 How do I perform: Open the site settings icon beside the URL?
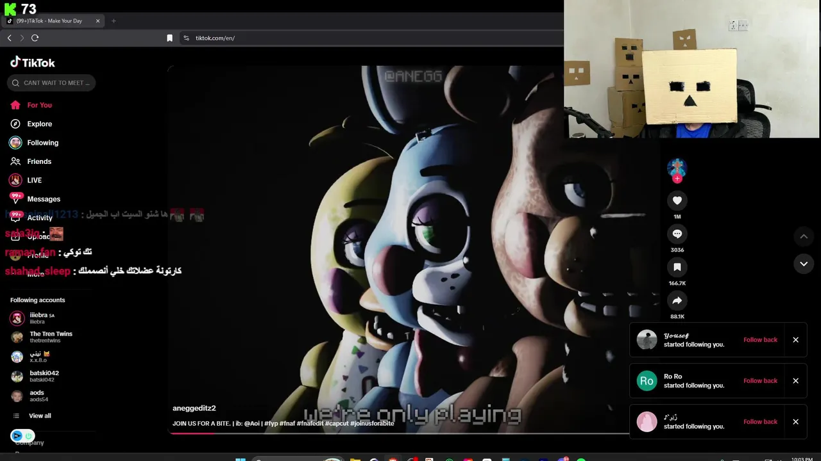tap(186, 38)
